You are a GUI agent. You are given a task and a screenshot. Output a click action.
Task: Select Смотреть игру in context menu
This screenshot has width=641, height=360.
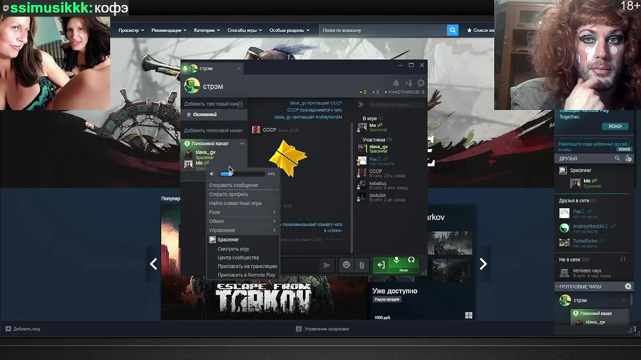tap(233, 249)
